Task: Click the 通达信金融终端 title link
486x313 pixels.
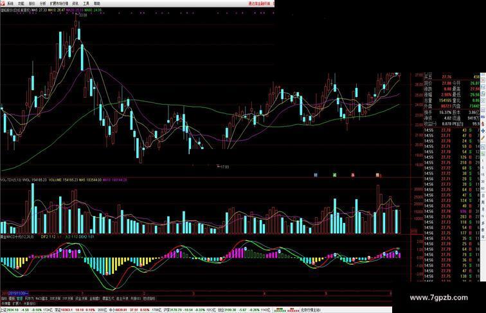Action: pyautogui.click(x=259, y=4)
